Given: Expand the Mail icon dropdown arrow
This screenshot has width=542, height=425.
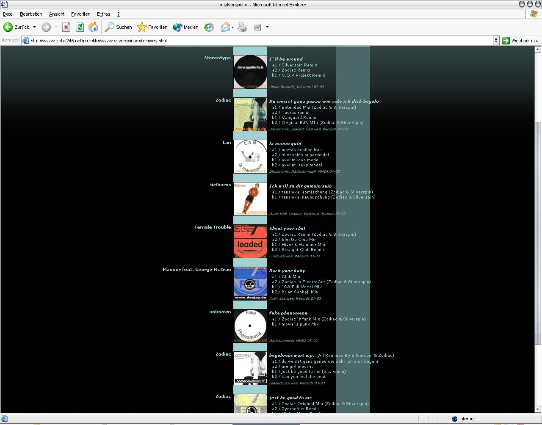Looking at the screenshot, I should 232,27.
